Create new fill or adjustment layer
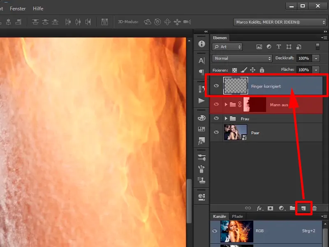The image size is (329, 247). pos(281,208)
